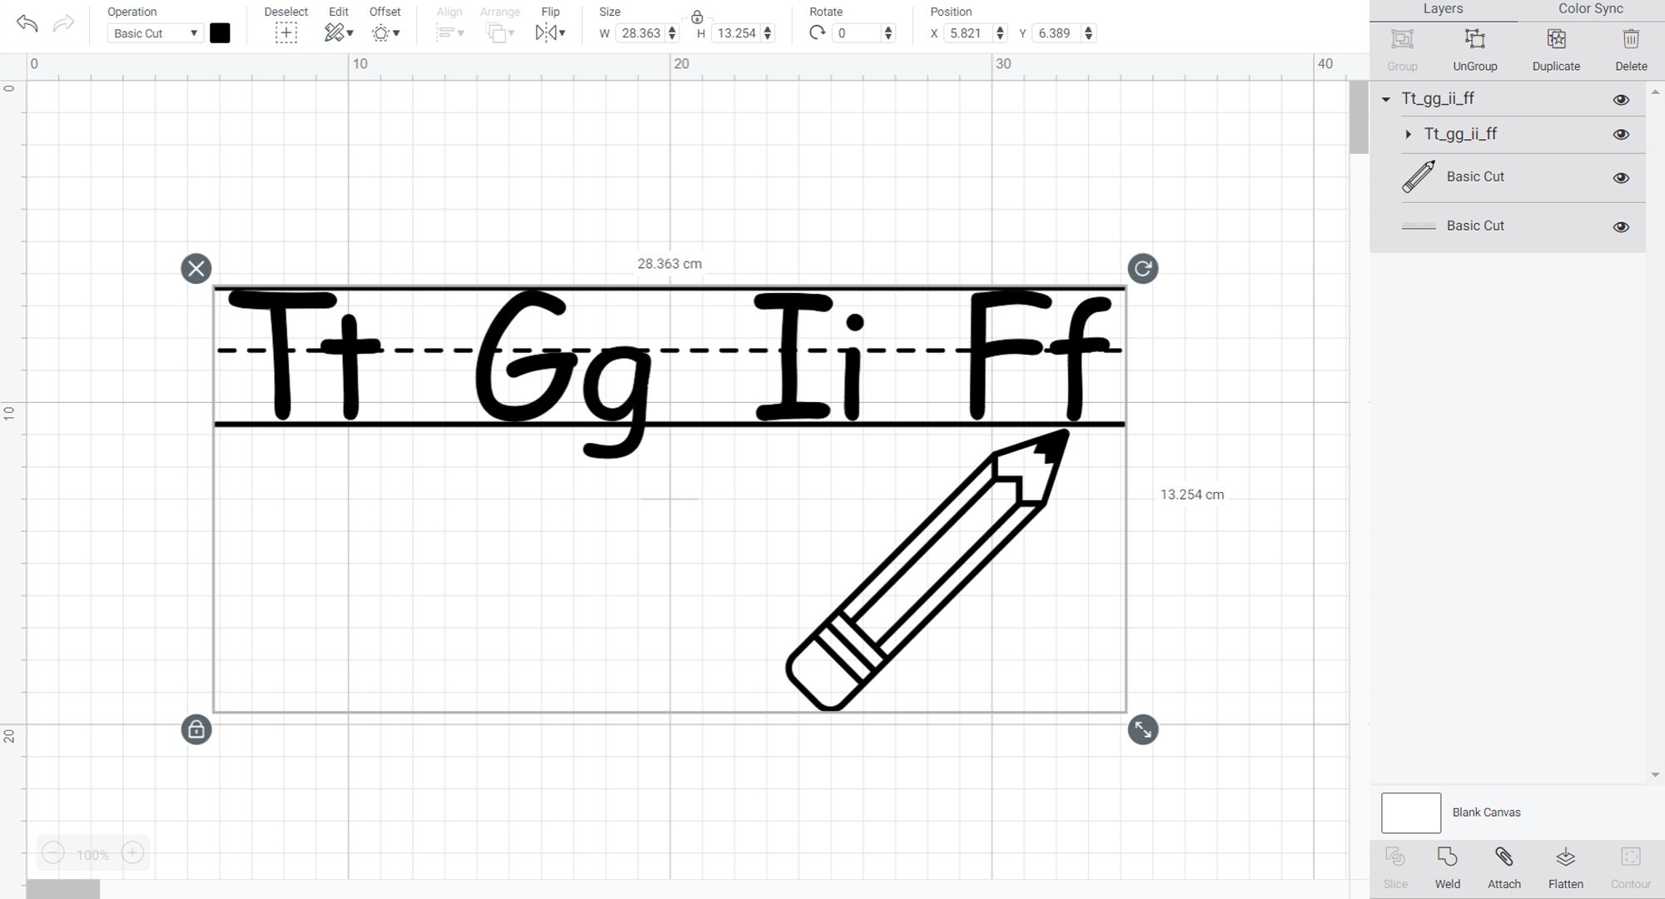Expand the nested Tt_gg_ii_ff layer
Screen dimensions: 1665x899
1409,134
